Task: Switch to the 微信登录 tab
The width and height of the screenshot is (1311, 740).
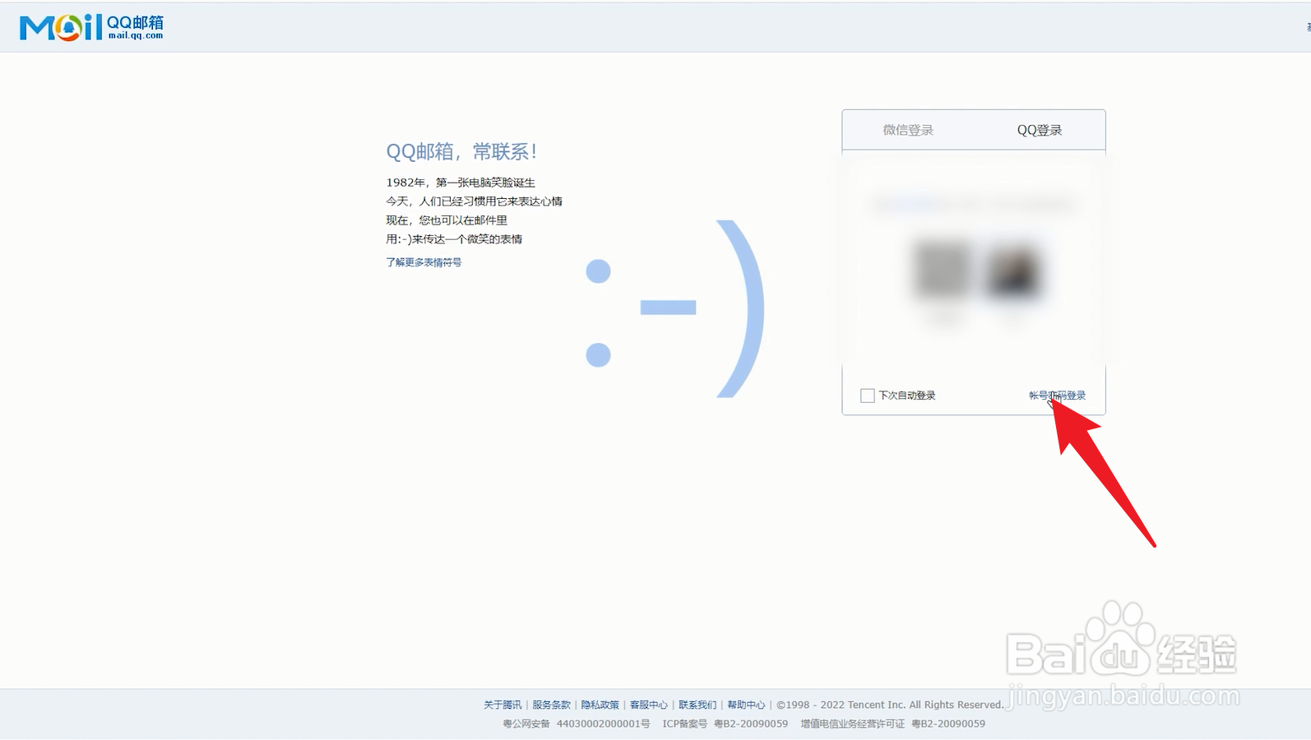Action: pyautogui.click(x=908, y=130)
